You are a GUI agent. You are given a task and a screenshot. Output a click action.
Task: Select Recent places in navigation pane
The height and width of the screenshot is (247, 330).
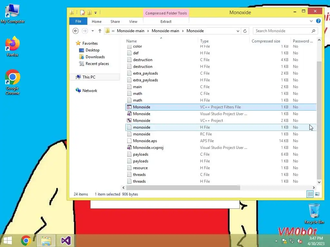[x=97, y=64]
